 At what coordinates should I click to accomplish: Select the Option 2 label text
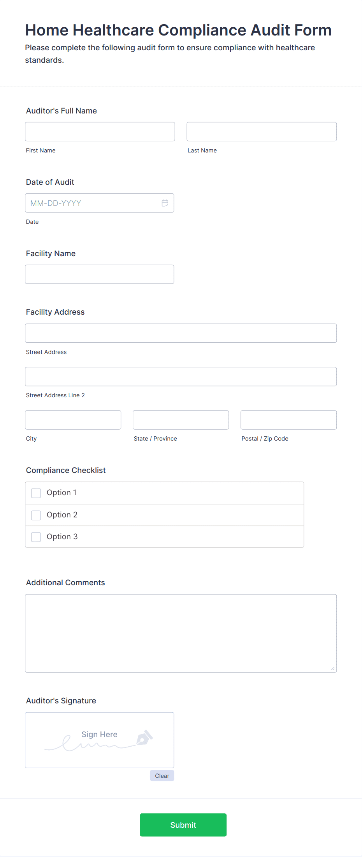click(x=62, y=515)
